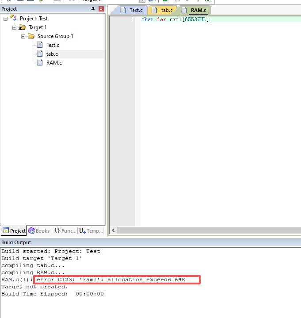Open the Books panel tab
Screen dimensions: 301x318
[39, 230]
